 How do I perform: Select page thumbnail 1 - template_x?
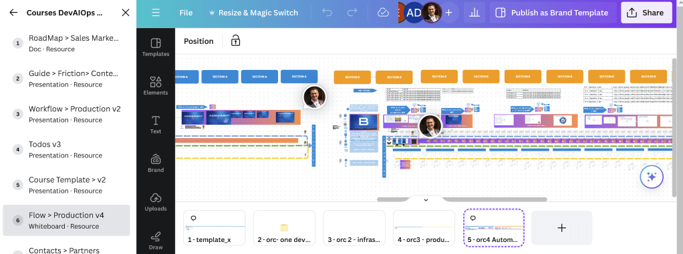tap(215, 228)
